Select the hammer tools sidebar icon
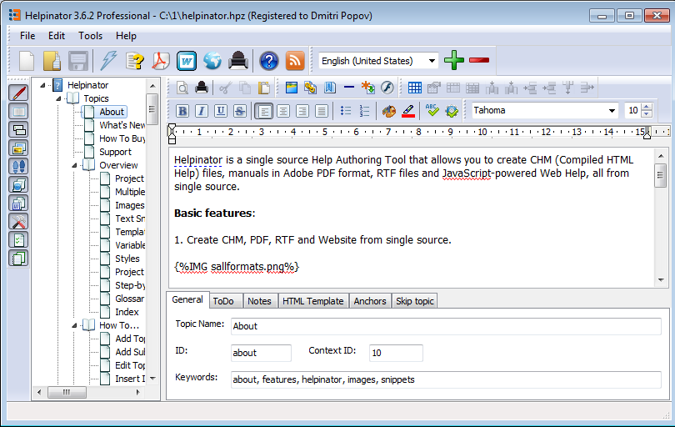675x427 pixels. 18,222
